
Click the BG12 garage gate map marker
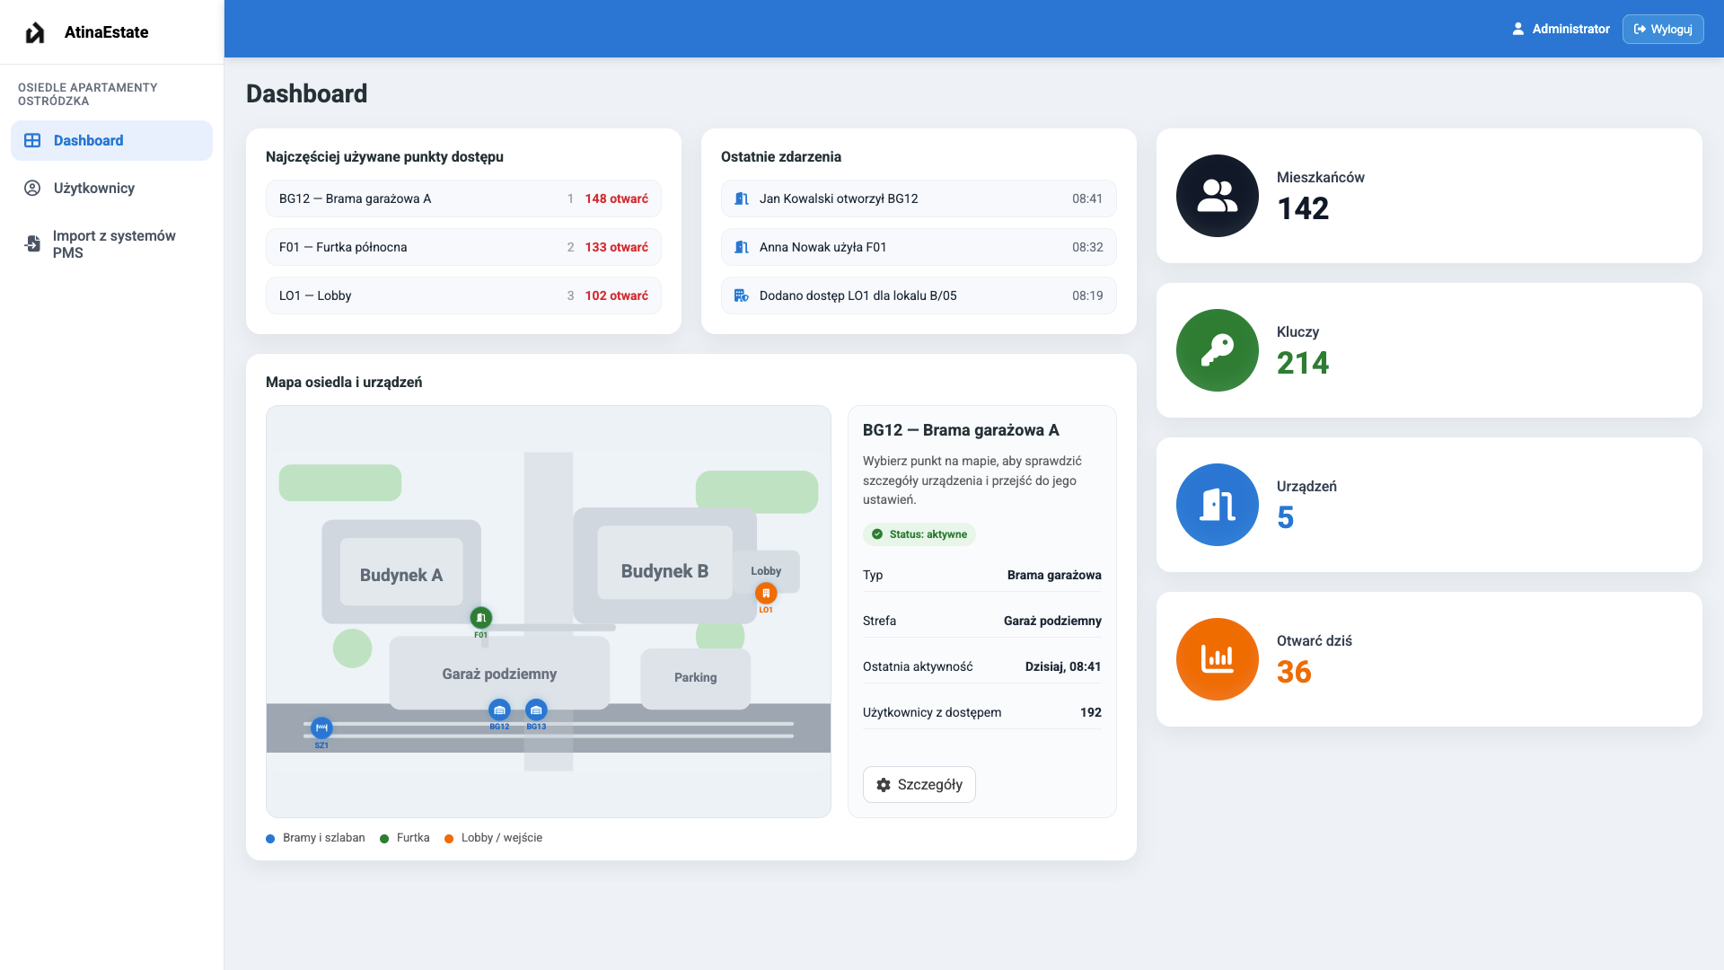coord(499,710)
